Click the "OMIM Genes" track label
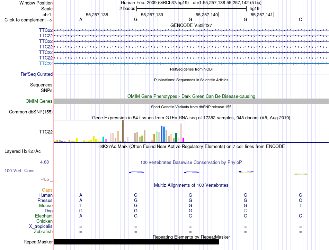 (x=39, y=101)
